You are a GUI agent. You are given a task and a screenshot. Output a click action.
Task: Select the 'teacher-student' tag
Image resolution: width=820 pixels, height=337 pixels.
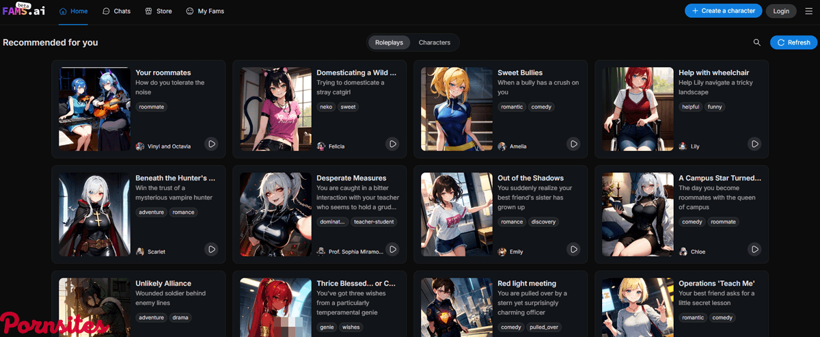pos(375,221)
